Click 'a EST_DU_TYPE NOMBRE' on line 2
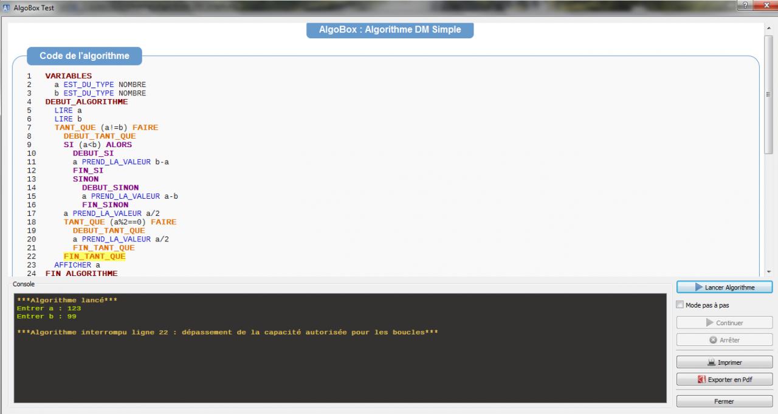778x414 pixels. [100, 85]
